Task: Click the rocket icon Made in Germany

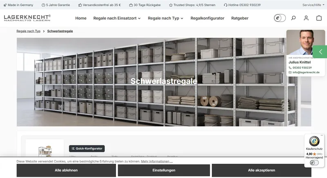Action: 5,5
